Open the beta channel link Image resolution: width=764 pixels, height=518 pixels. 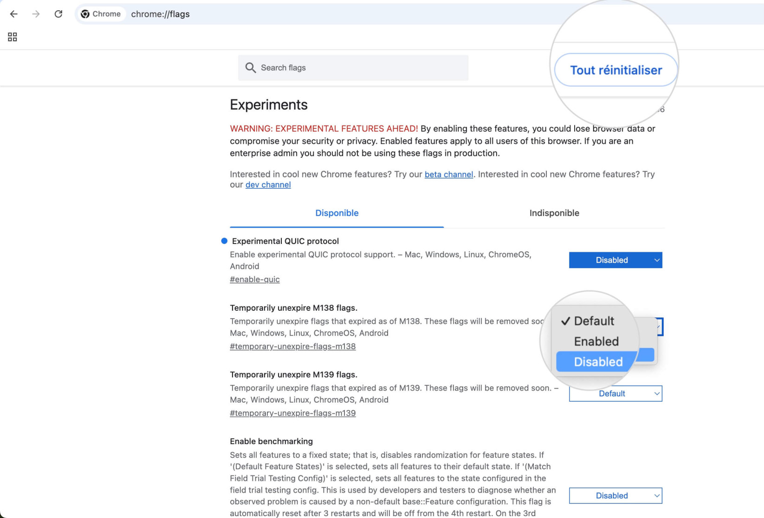(x=449, y=174)
